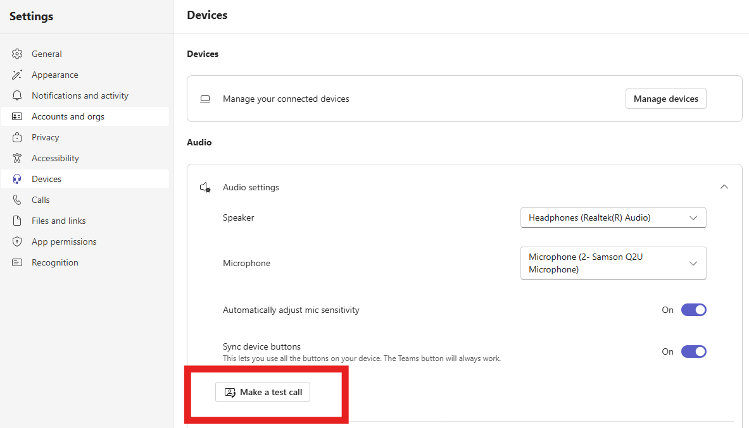Image resolution: width=749 pixels, height=428 pixels.
Task: Open the Speaker device dropdown
Action: click(x=613, y=217)
